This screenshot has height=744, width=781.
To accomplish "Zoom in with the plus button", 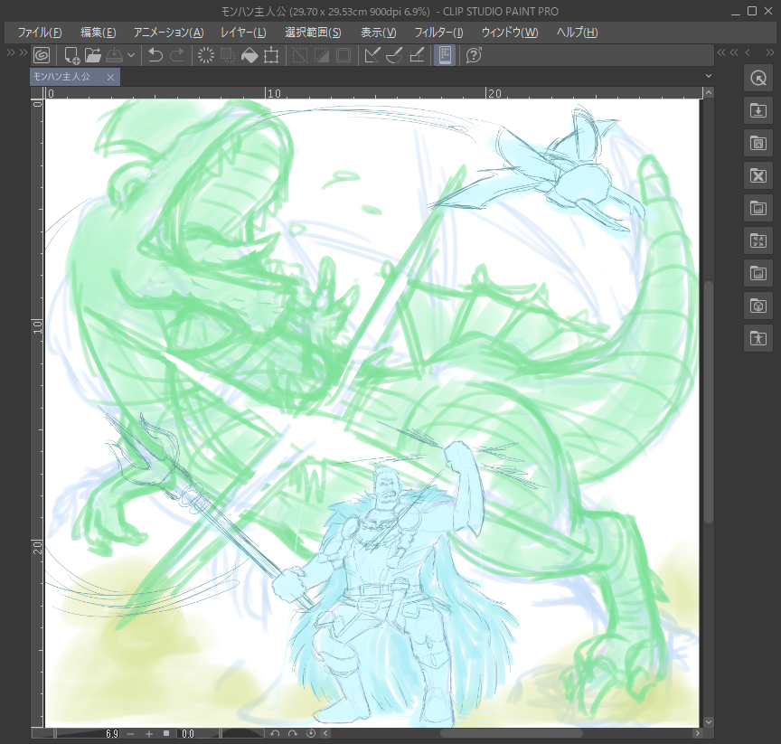I will pyautogui.click(x=148, y=733).
